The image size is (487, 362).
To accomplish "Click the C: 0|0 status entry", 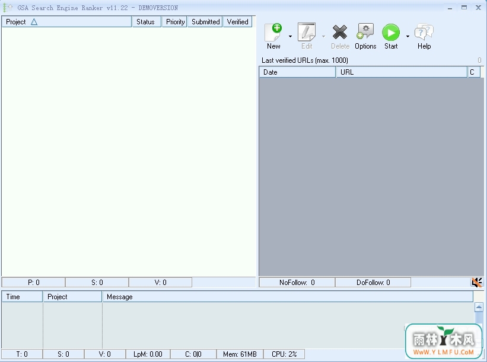I will (193, 354).
